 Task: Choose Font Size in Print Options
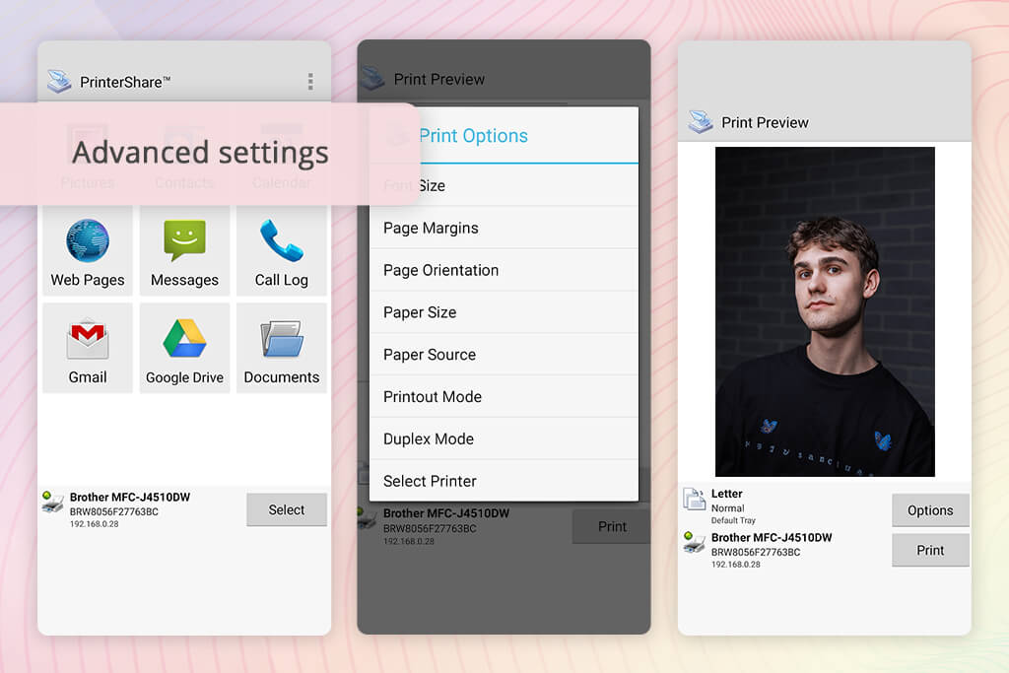tap(504, 185)
